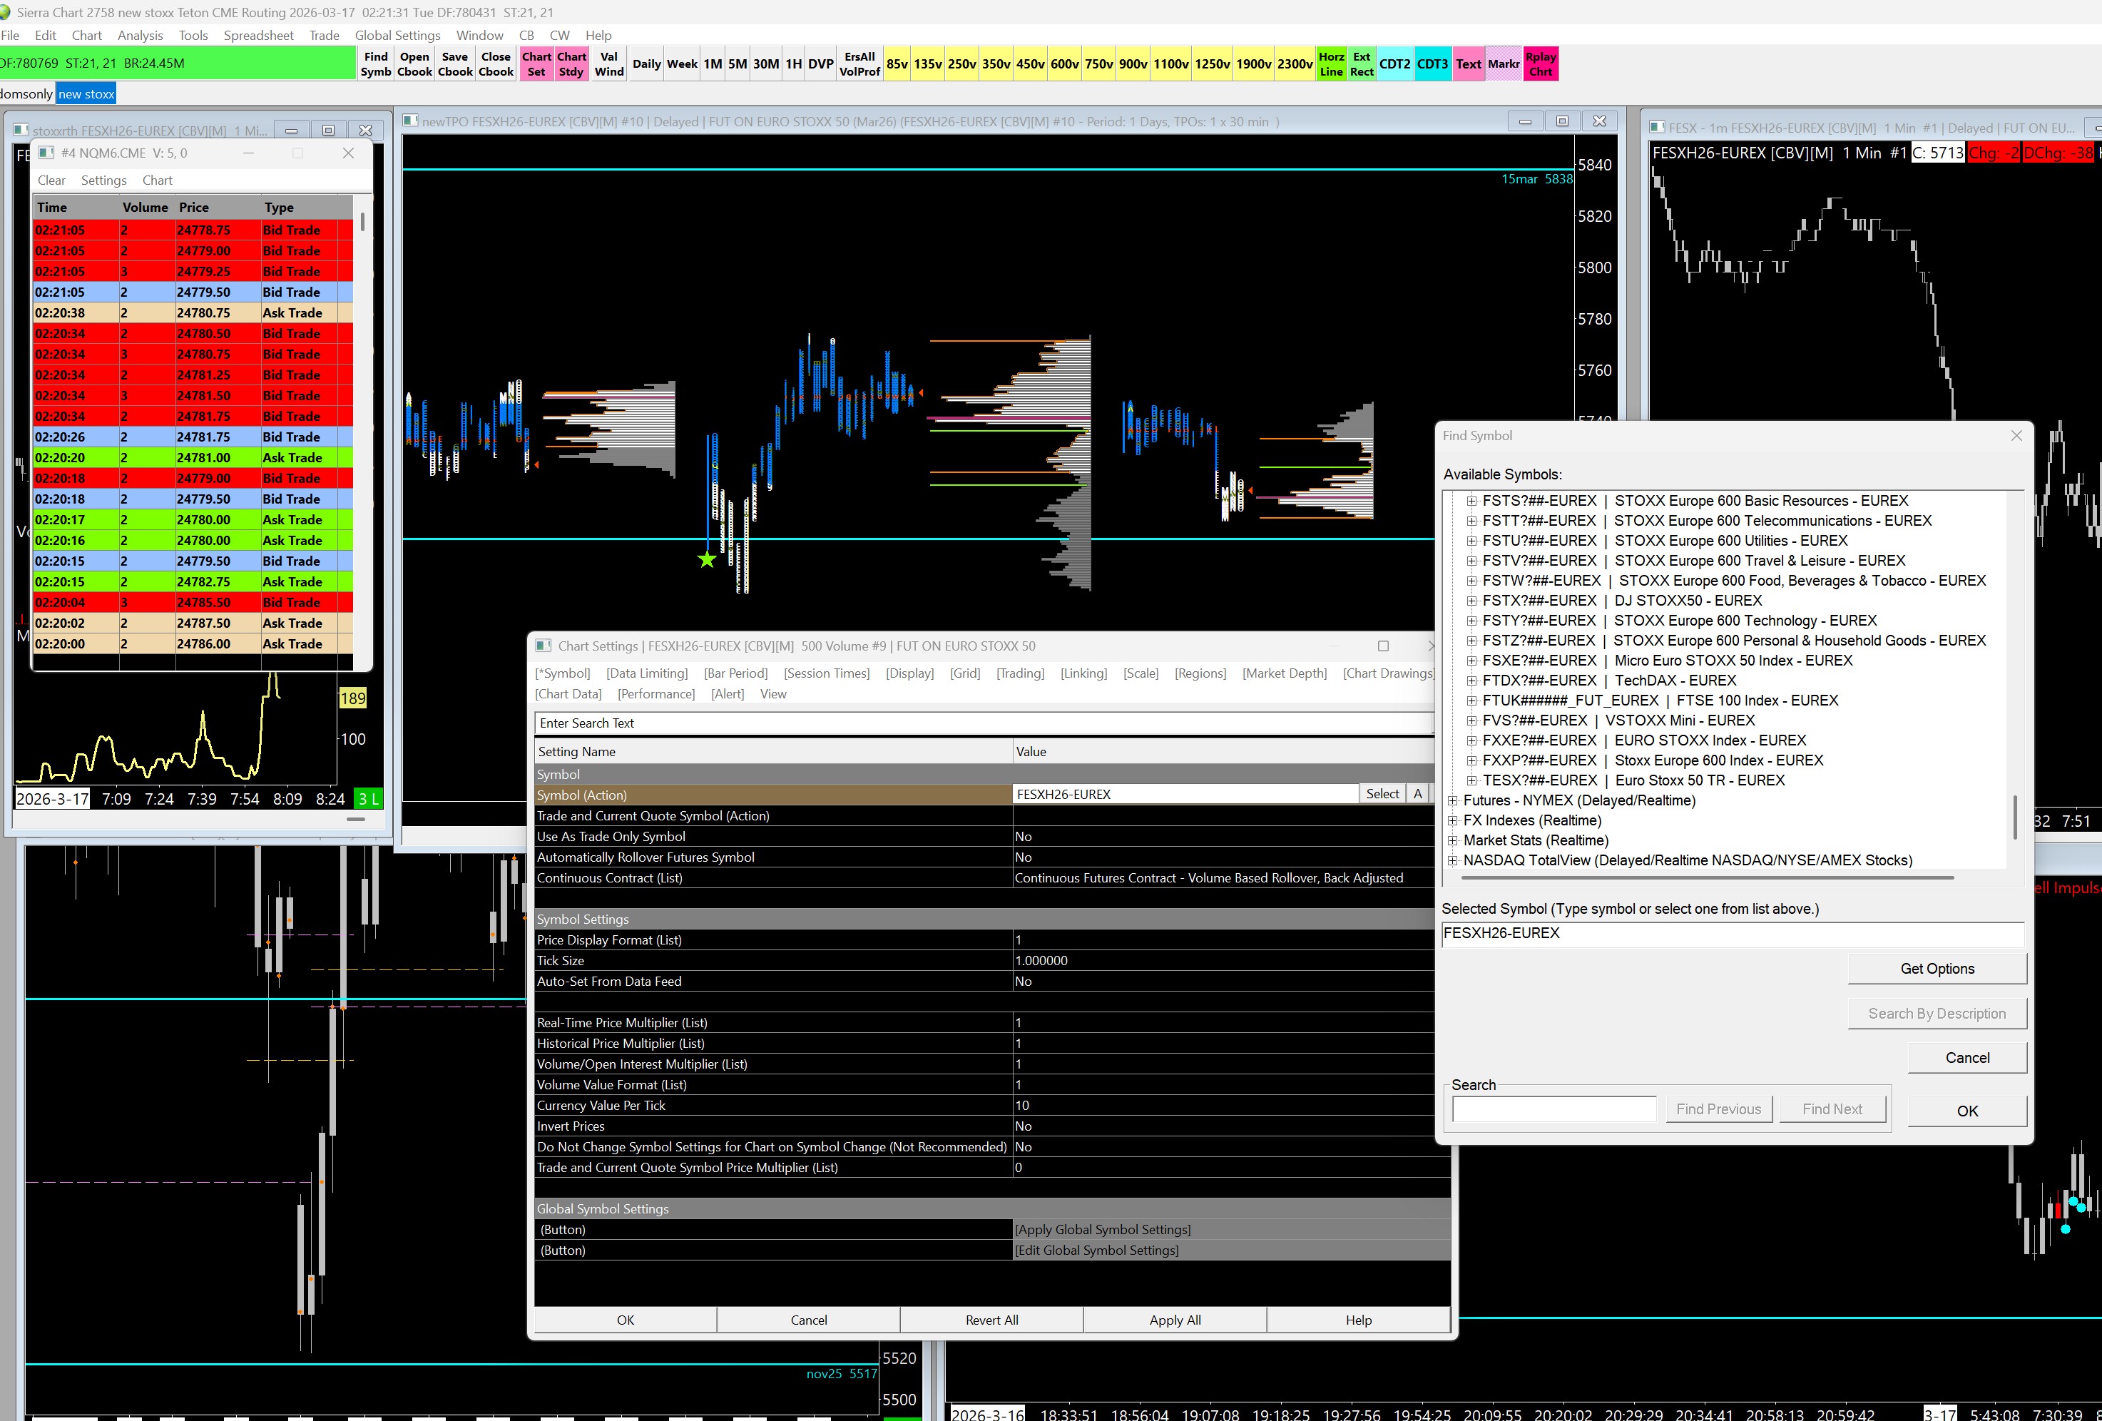This screenshot has height=1421, width=2102.
Task: Click the Markr toolbar button
Action: click(x=1504, y=64)
